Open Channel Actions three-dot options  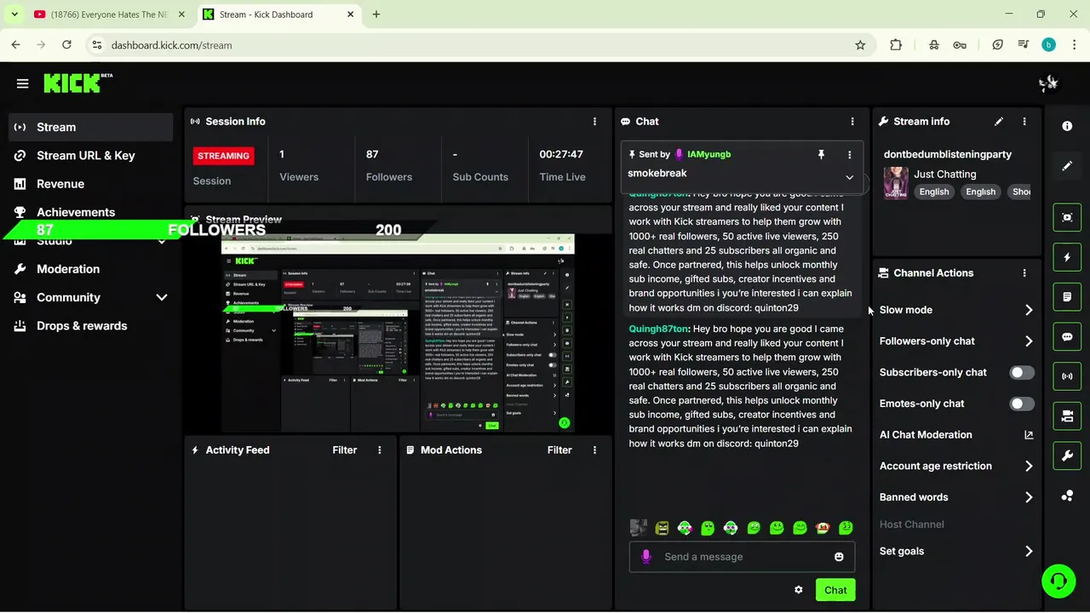[1024, 273]
